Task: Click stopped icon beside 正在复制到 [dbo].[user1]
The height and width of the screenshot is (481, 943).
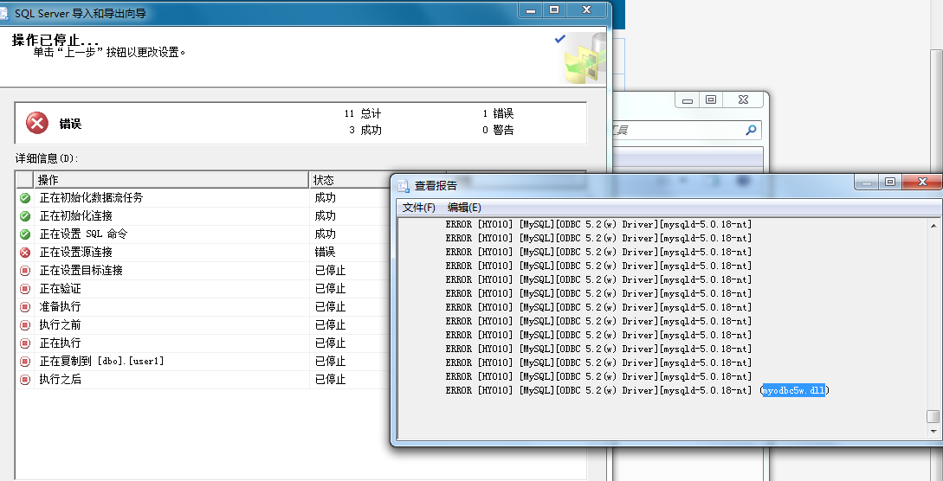Action: 24,362
